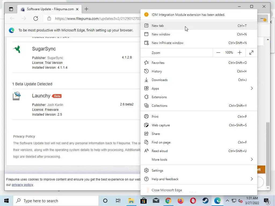The width and height of the screenshot is (275, 206).
Task: Expand the More tools submenu arrow
Action: [252, 159]
